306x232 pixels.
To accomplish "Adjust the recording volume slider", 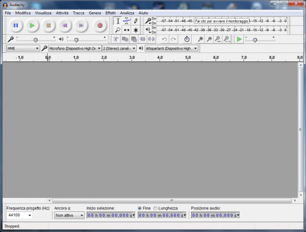I will tap(35, 40).
